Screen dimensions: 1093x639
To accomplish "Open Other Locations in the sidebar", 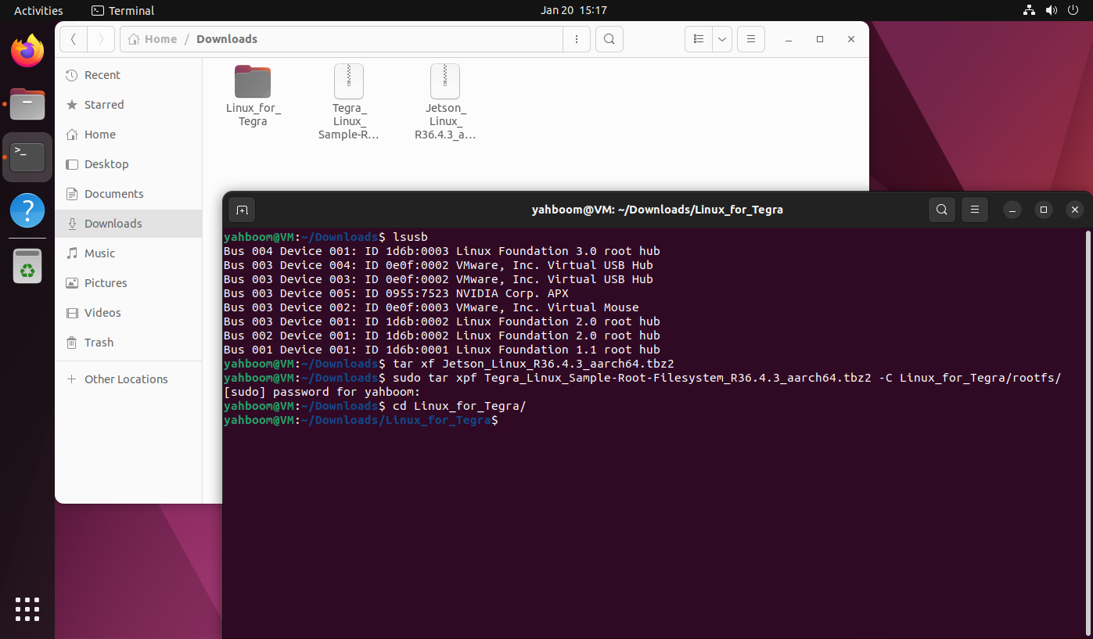I will pyautogui.click(x=126, y=379).
